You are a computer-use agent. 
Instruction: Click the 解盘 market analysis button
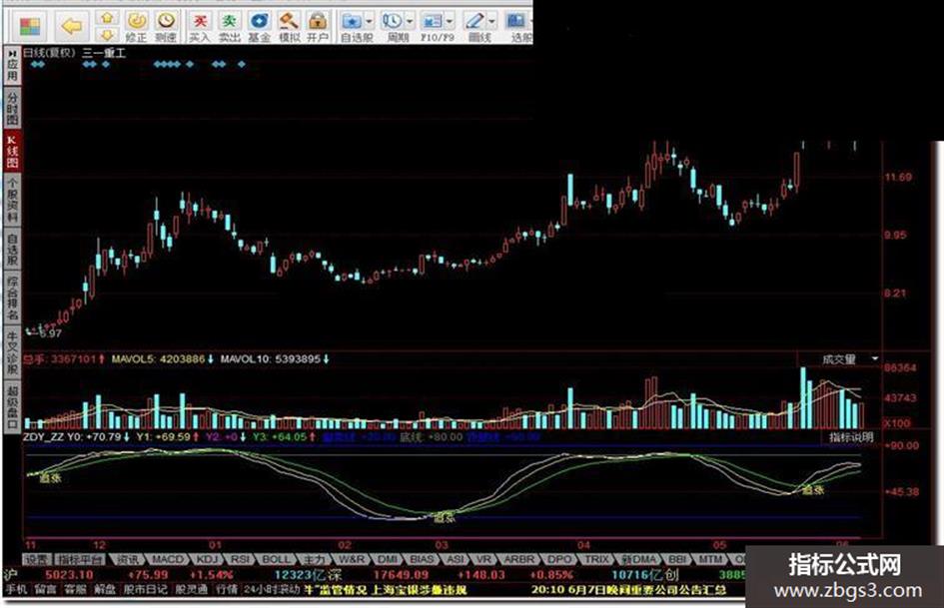[105, 589]
